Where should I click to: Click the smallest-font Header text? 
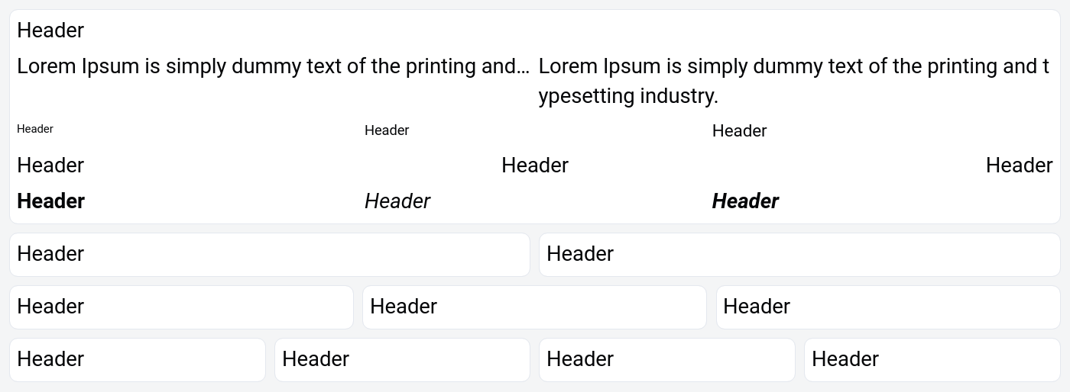pyautogui.click(x=35, y=129)
